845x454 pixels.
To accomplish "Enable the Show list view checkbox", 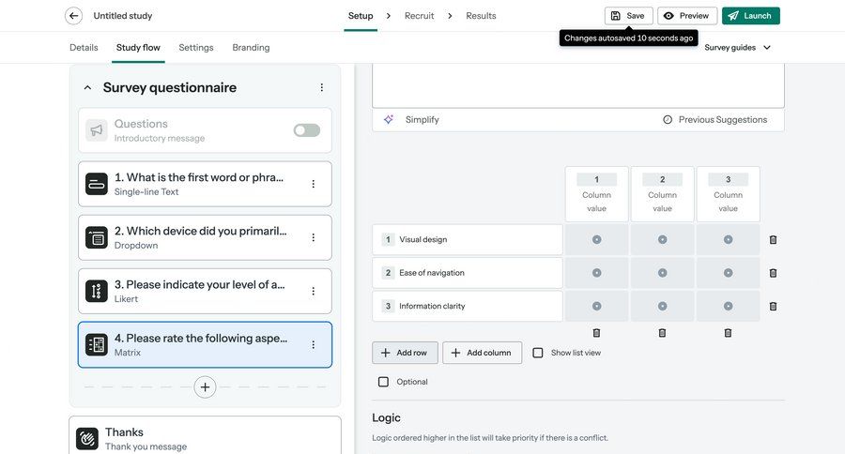I will click(538, 353).
